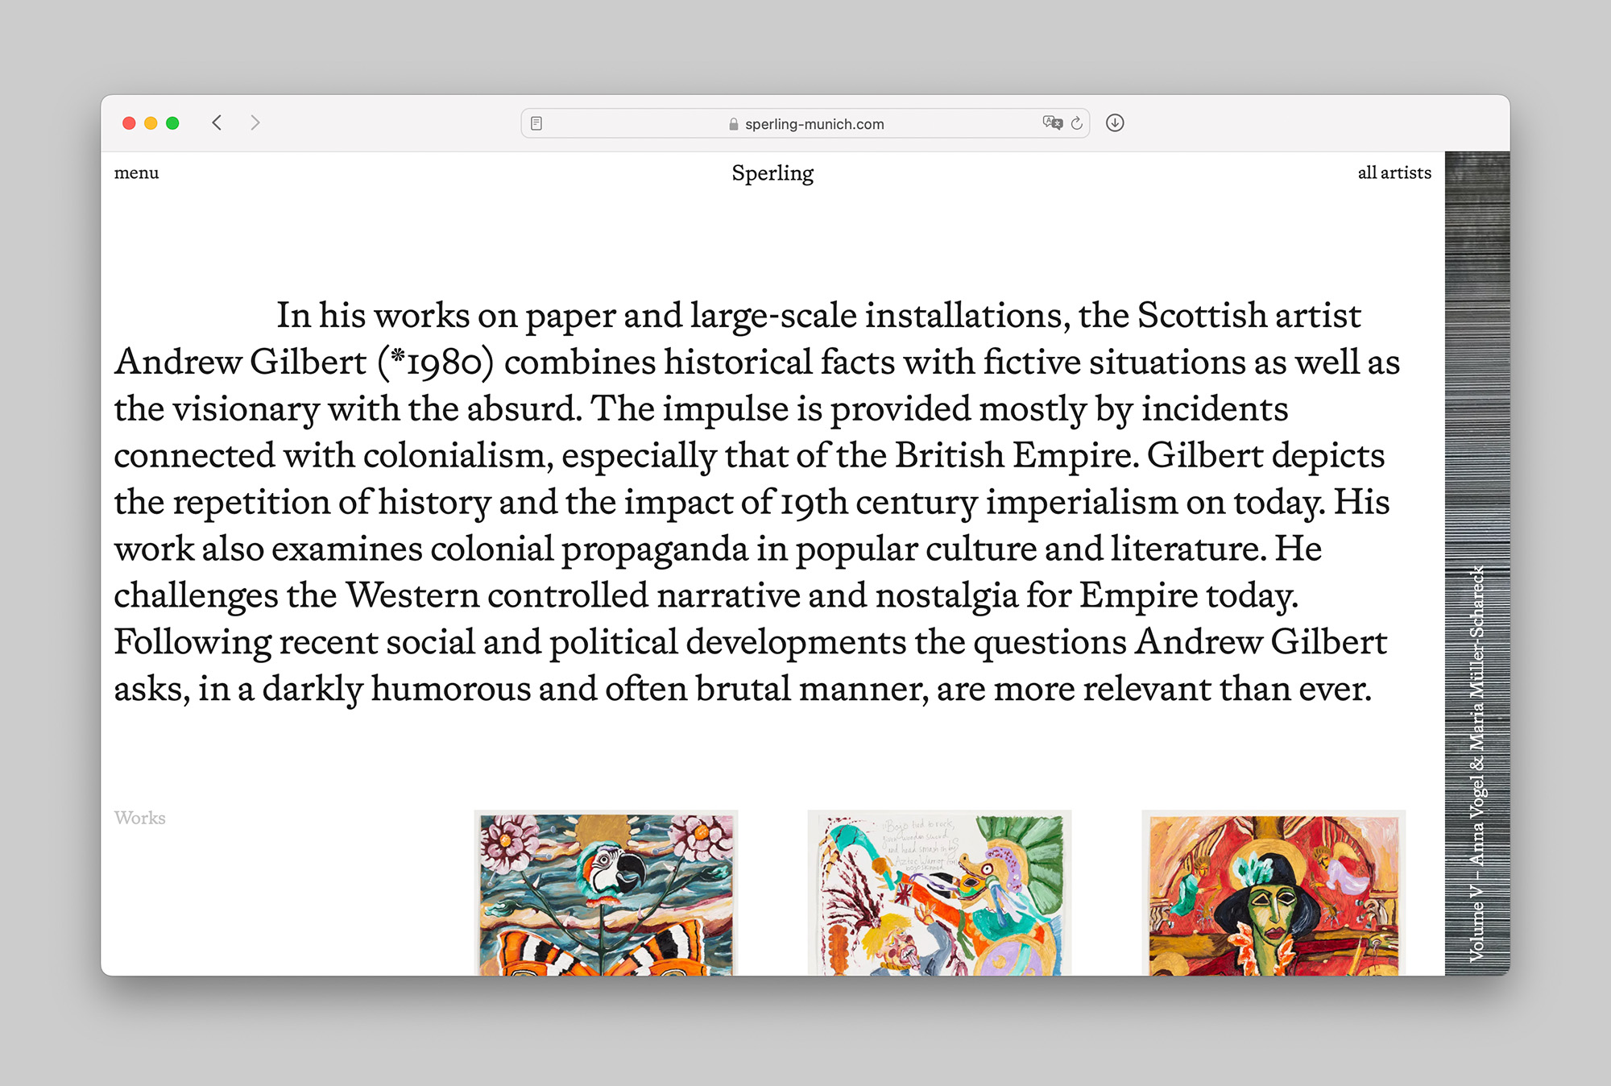Click the Sperling logo title
The height and width of the screenshot is (1086, 1611).
point(772,173)
